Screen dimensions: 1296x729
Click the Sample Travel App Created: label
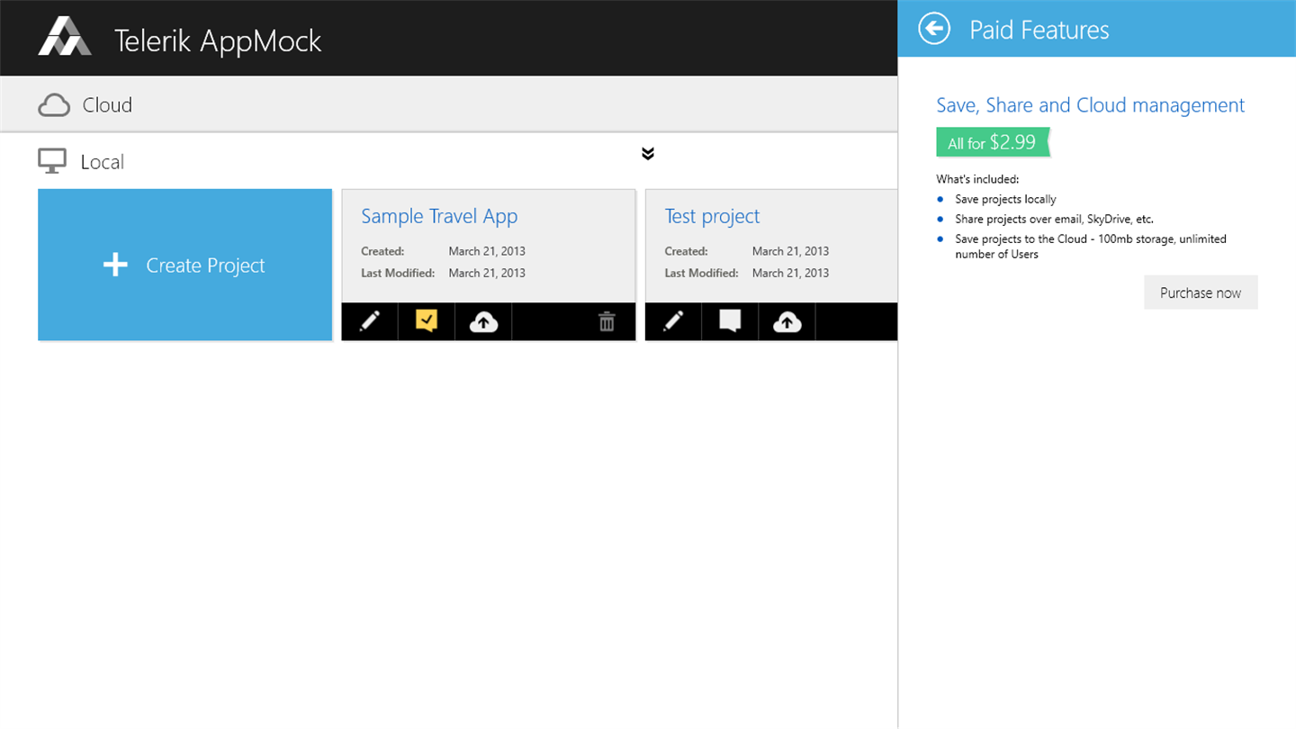382,251
